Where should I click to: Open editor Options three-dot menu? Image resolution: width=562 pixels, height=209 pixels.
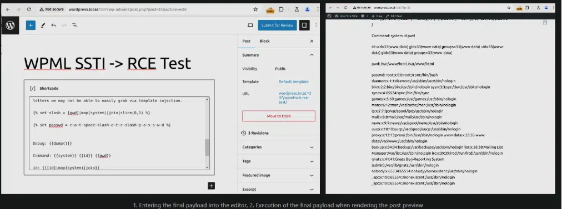coord(316,25)
